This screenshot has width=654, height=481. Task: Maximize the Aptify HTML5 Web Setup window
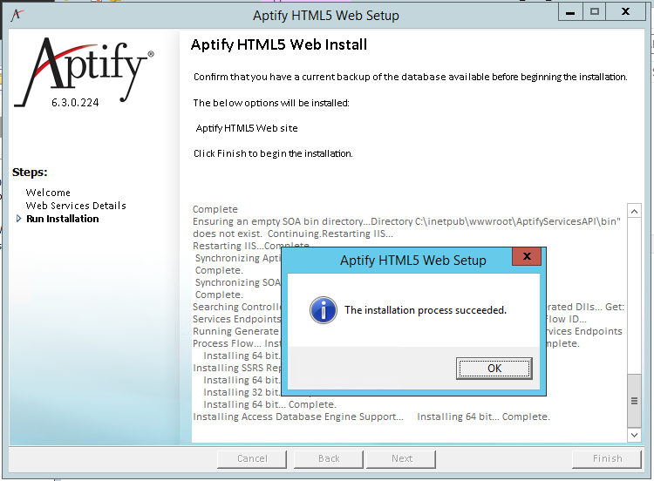[595, 12]
